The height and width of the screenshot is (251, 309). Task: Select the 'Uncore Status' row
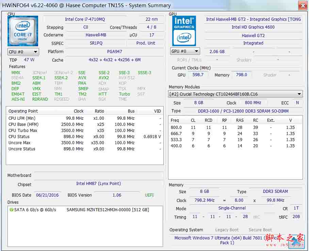click(x=85, y=149)
